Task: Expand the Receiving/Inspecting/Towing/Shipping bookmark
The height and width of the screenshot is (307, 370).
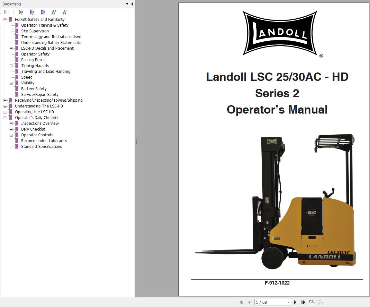Action: (5, 100)
